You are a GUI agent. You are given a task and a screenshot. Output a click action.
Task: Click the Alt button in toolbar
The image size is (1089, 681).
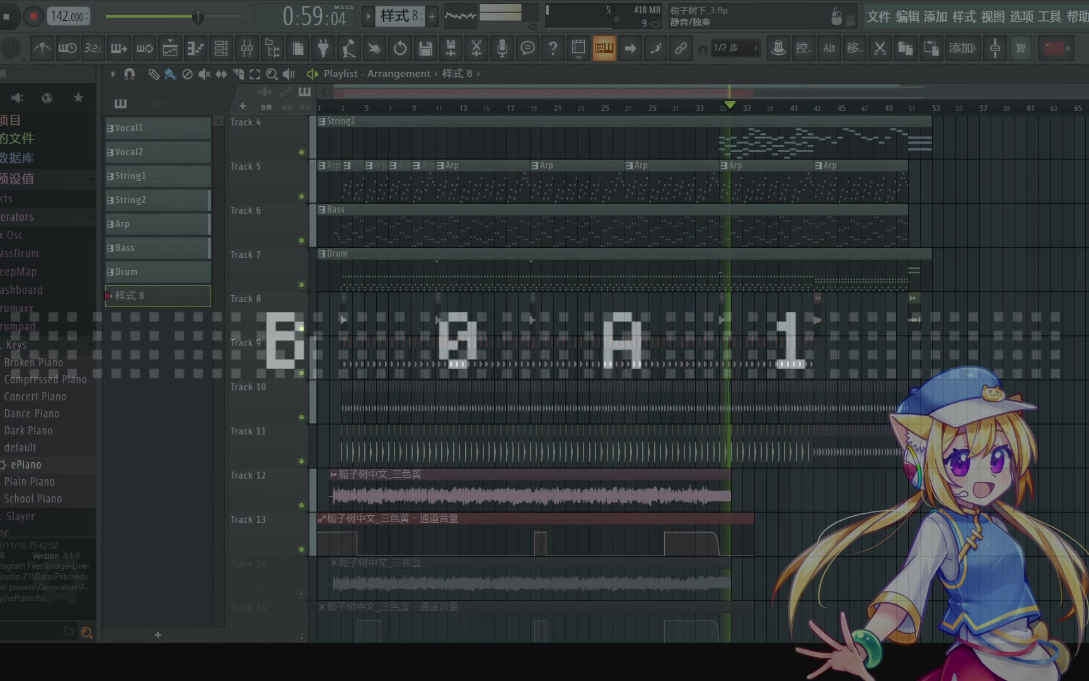pos(829,48)
